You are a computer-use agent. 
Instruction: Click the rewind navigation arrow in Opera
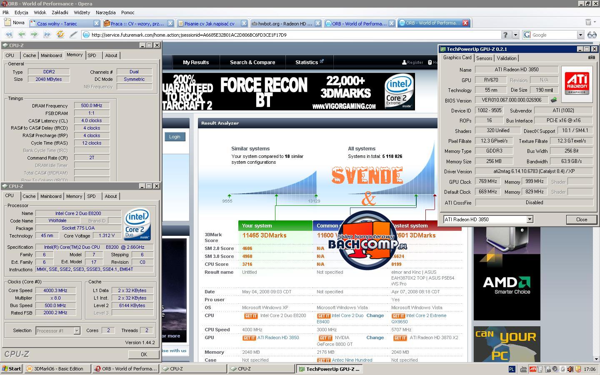[x=8, y=35]
